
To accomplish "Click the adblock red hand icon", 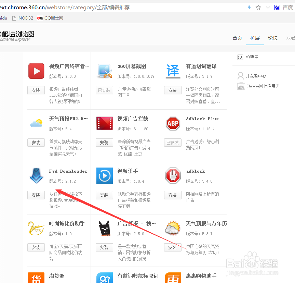I will tap(173, 176).
